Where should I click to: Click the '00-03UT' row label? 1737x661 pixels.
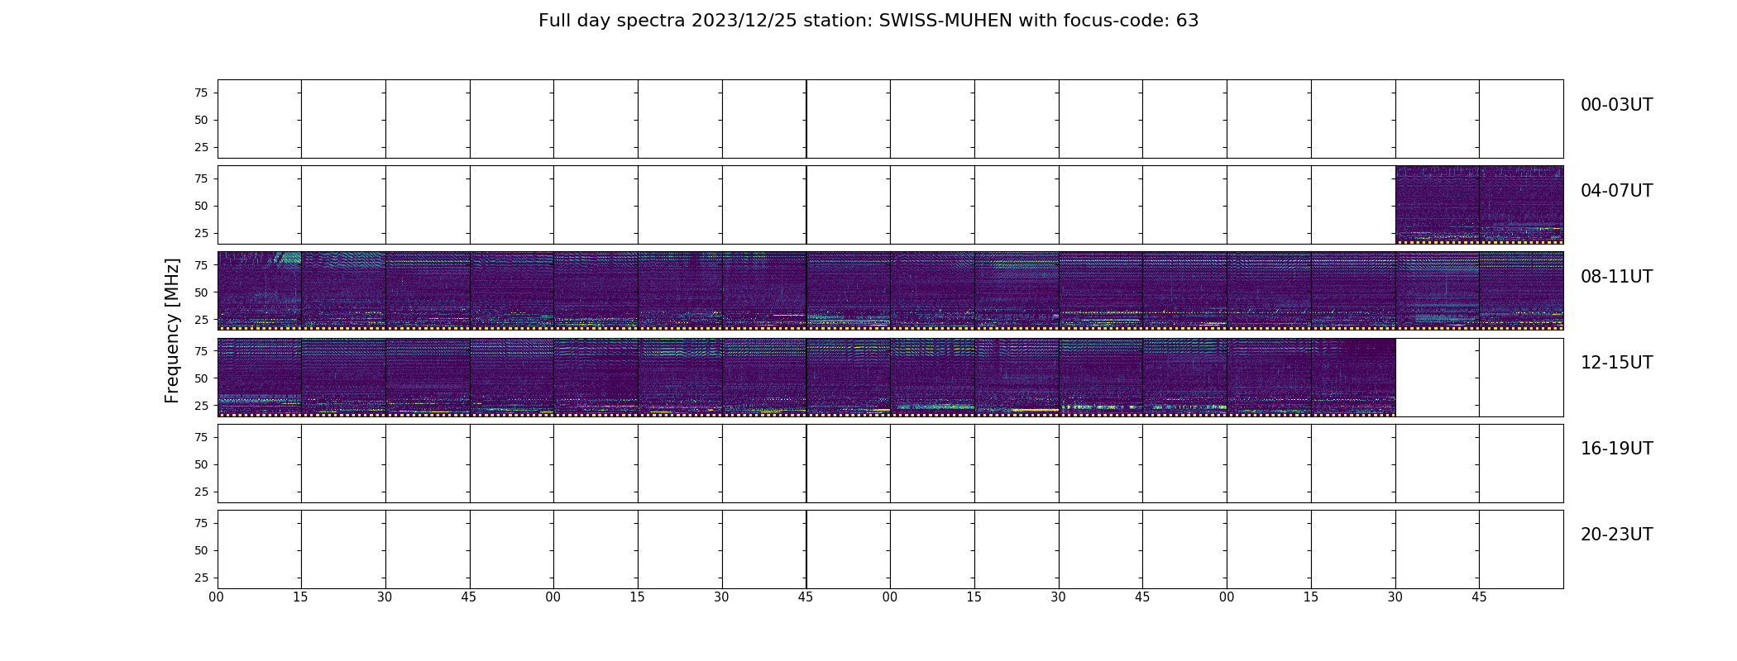point(1616,105)
